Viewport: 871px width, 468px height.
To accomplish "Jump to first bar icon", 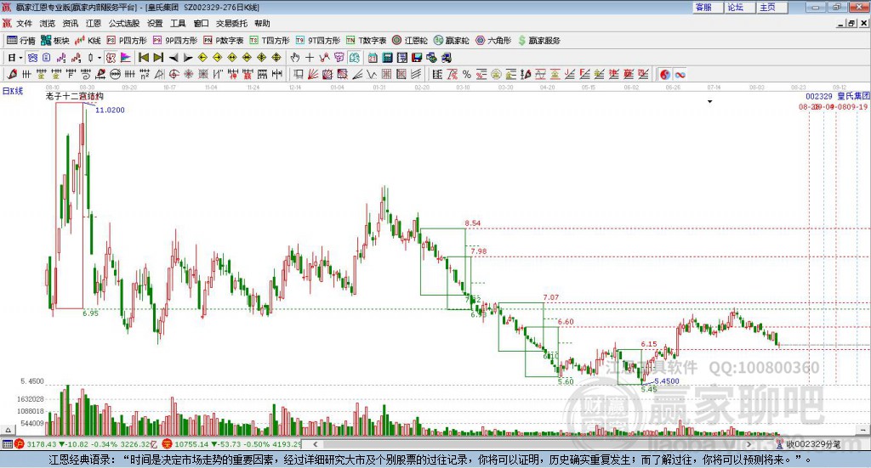I will click(143, 58).
